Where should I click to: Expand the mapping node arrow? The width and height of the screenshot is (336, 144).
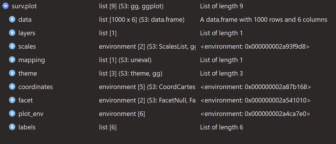pos(12,60)
